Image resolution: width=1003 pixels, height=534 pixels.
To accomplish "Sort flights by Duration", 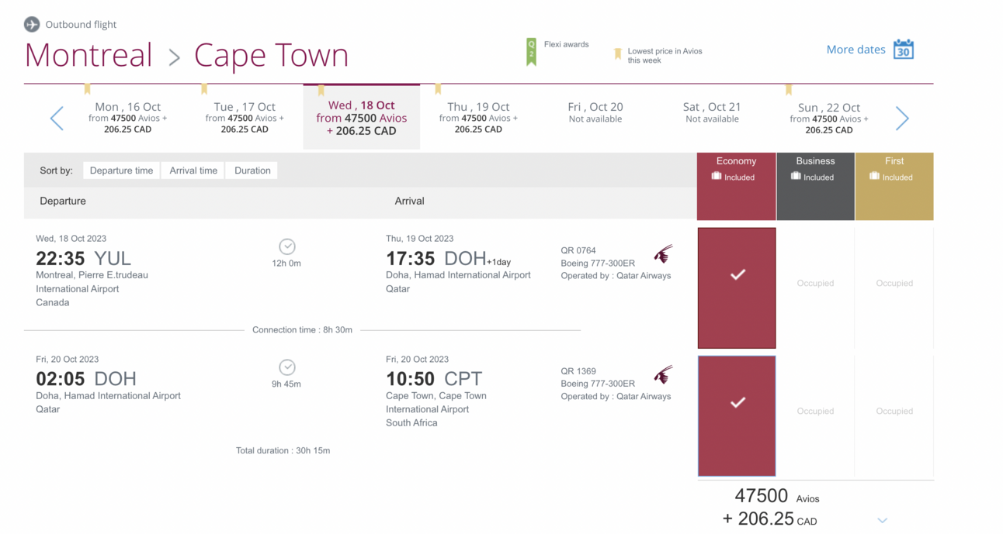I will point(252,171).
